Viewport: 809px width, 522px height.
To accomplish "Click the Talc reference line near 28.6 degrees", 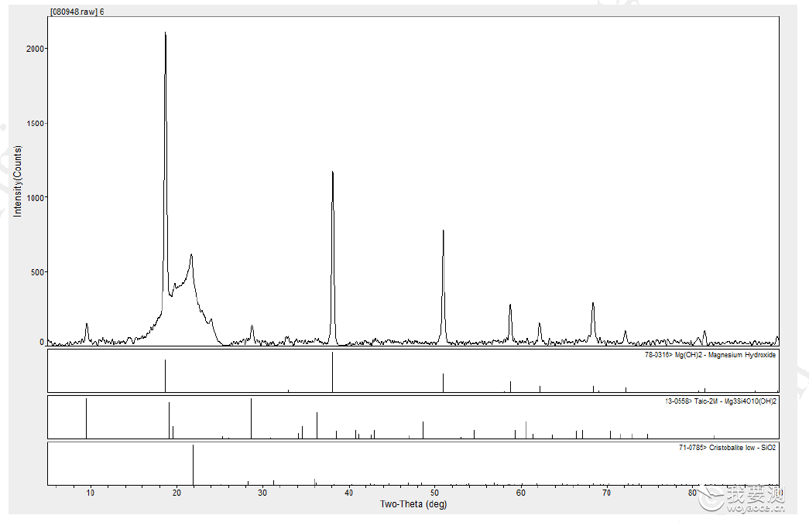I will [x=252, y=418].
